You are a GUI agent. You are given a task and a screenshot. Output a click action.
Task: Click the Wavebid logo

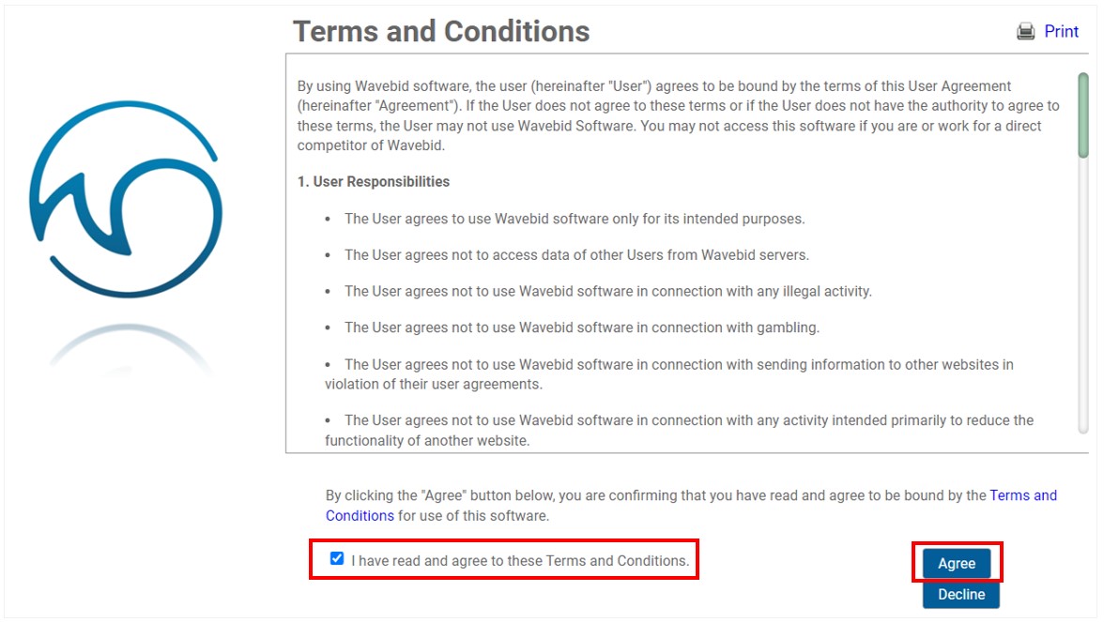(125, 198)
